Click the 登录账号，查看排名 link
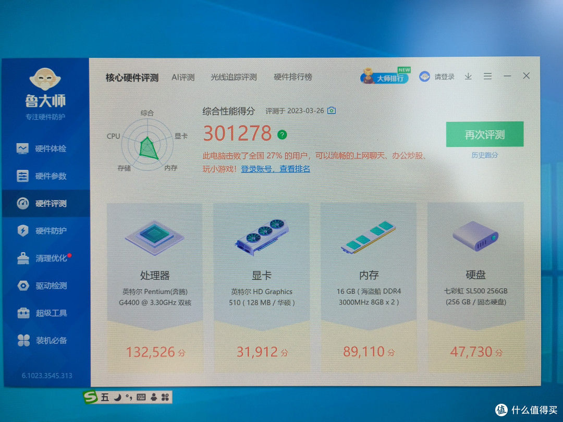This screenshot has height=422, width=563. tap(275, 169)
